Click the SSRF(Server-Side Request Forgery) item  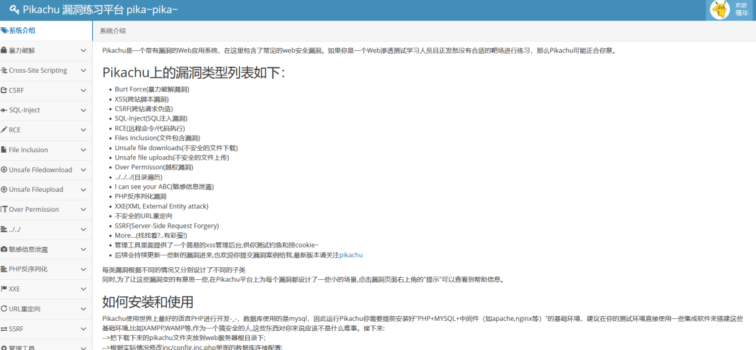(x=167, y=226)
